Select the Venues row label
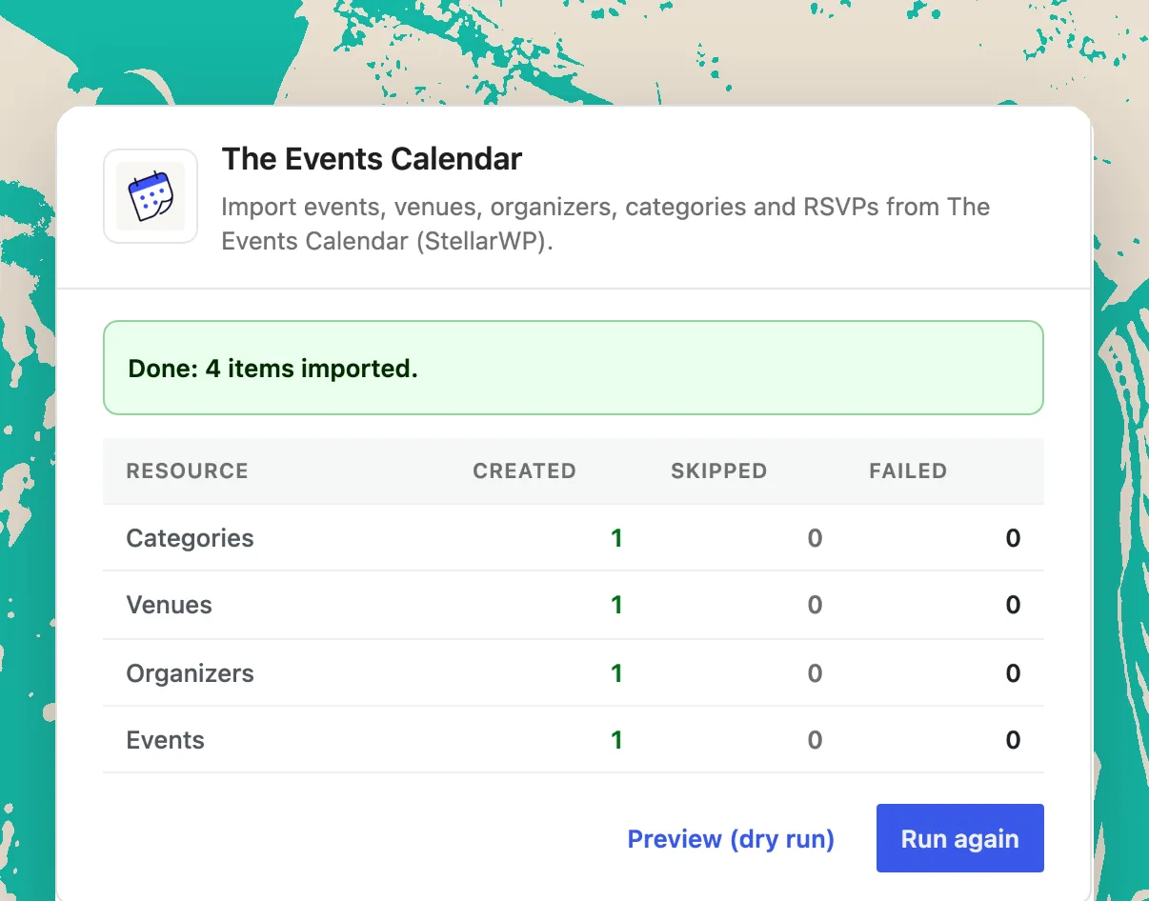The height and width of the screenshot is (901, 1149). click(170, 605)
